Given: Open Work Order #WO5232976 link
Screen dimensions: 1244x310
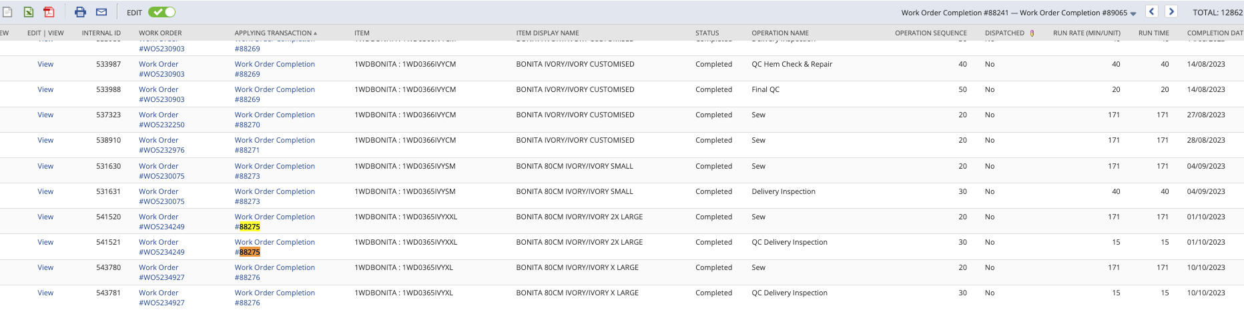Looking at the screenshot, I should [162, 145].
